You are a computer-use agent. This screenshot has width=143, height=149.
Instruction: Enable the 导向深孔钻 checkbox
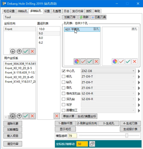coord(63,93)
